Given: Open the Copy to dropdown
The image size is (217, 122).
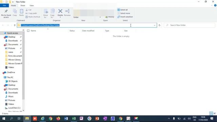Looking at the screenshot, I should coord(52,14).
